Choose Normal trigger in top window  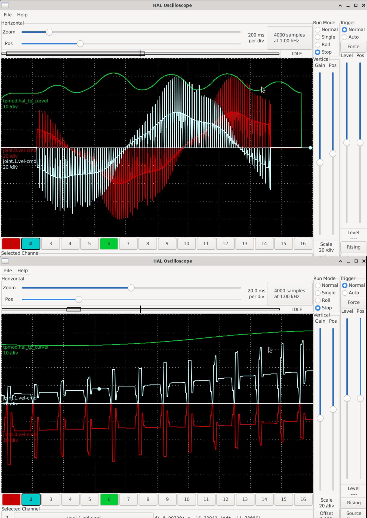[353, 29]
